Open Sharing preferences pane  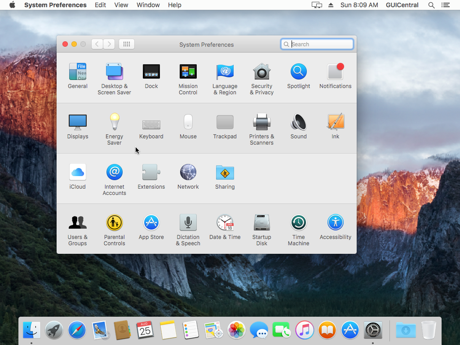(x=225, y=177)
